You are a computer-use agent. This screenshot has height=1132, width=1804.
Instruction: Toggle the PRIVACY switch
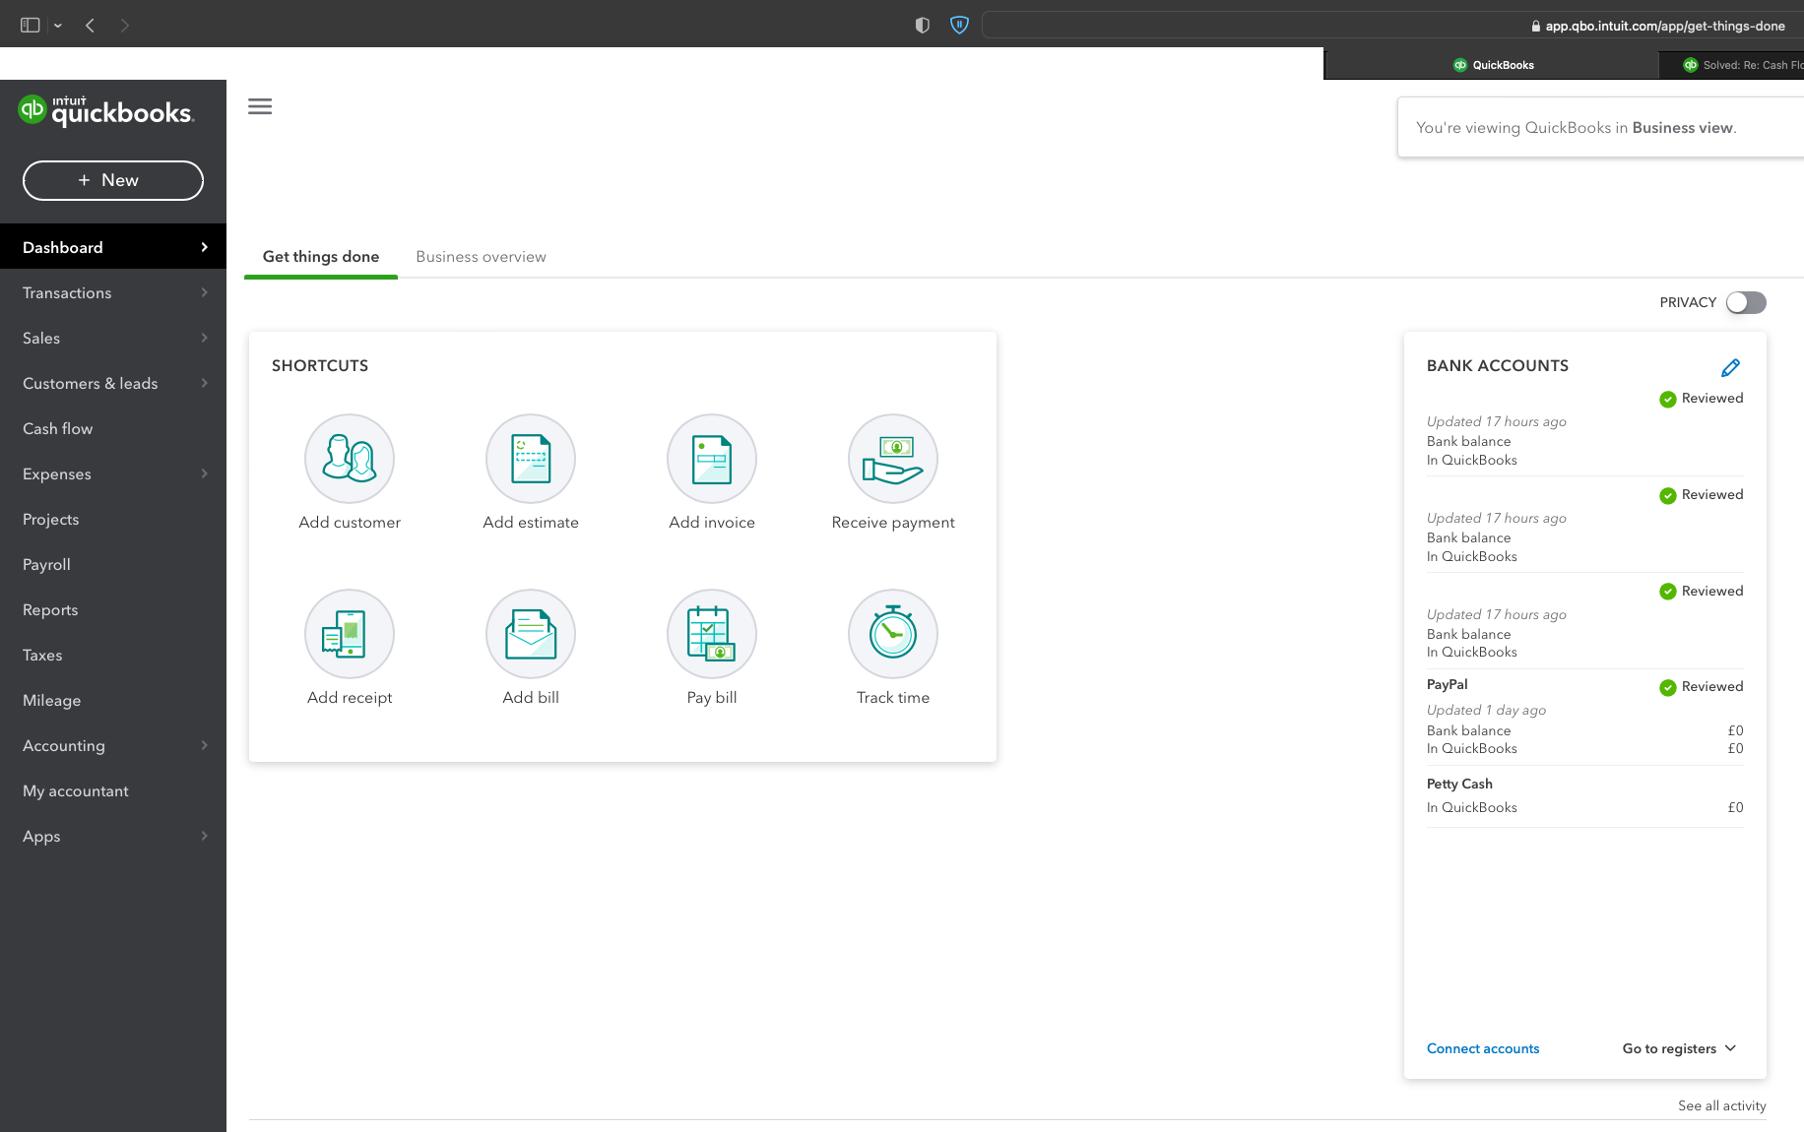coord(1746,303)
